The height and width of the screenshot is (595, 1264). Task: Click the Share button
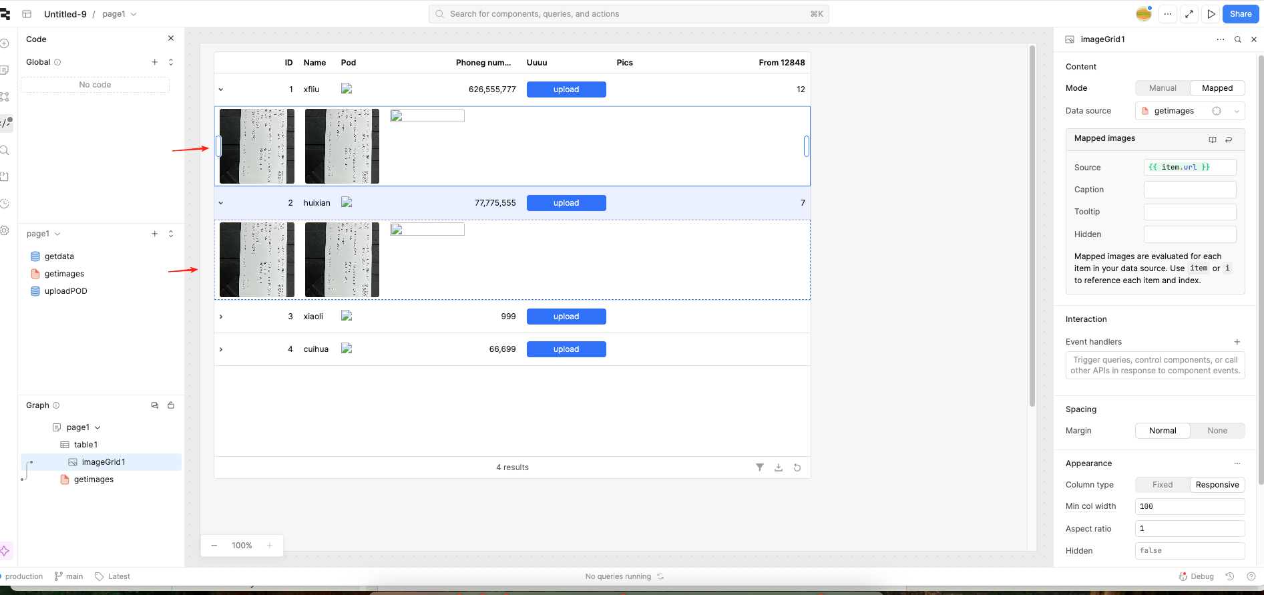1240,14
